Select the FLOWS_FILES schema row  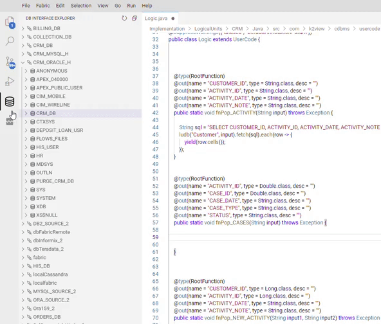click(x=80, y=139)
